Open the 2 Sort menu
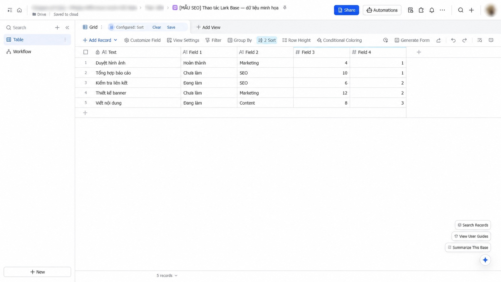This screenshot has height=282, width=501. coord(267,40)
